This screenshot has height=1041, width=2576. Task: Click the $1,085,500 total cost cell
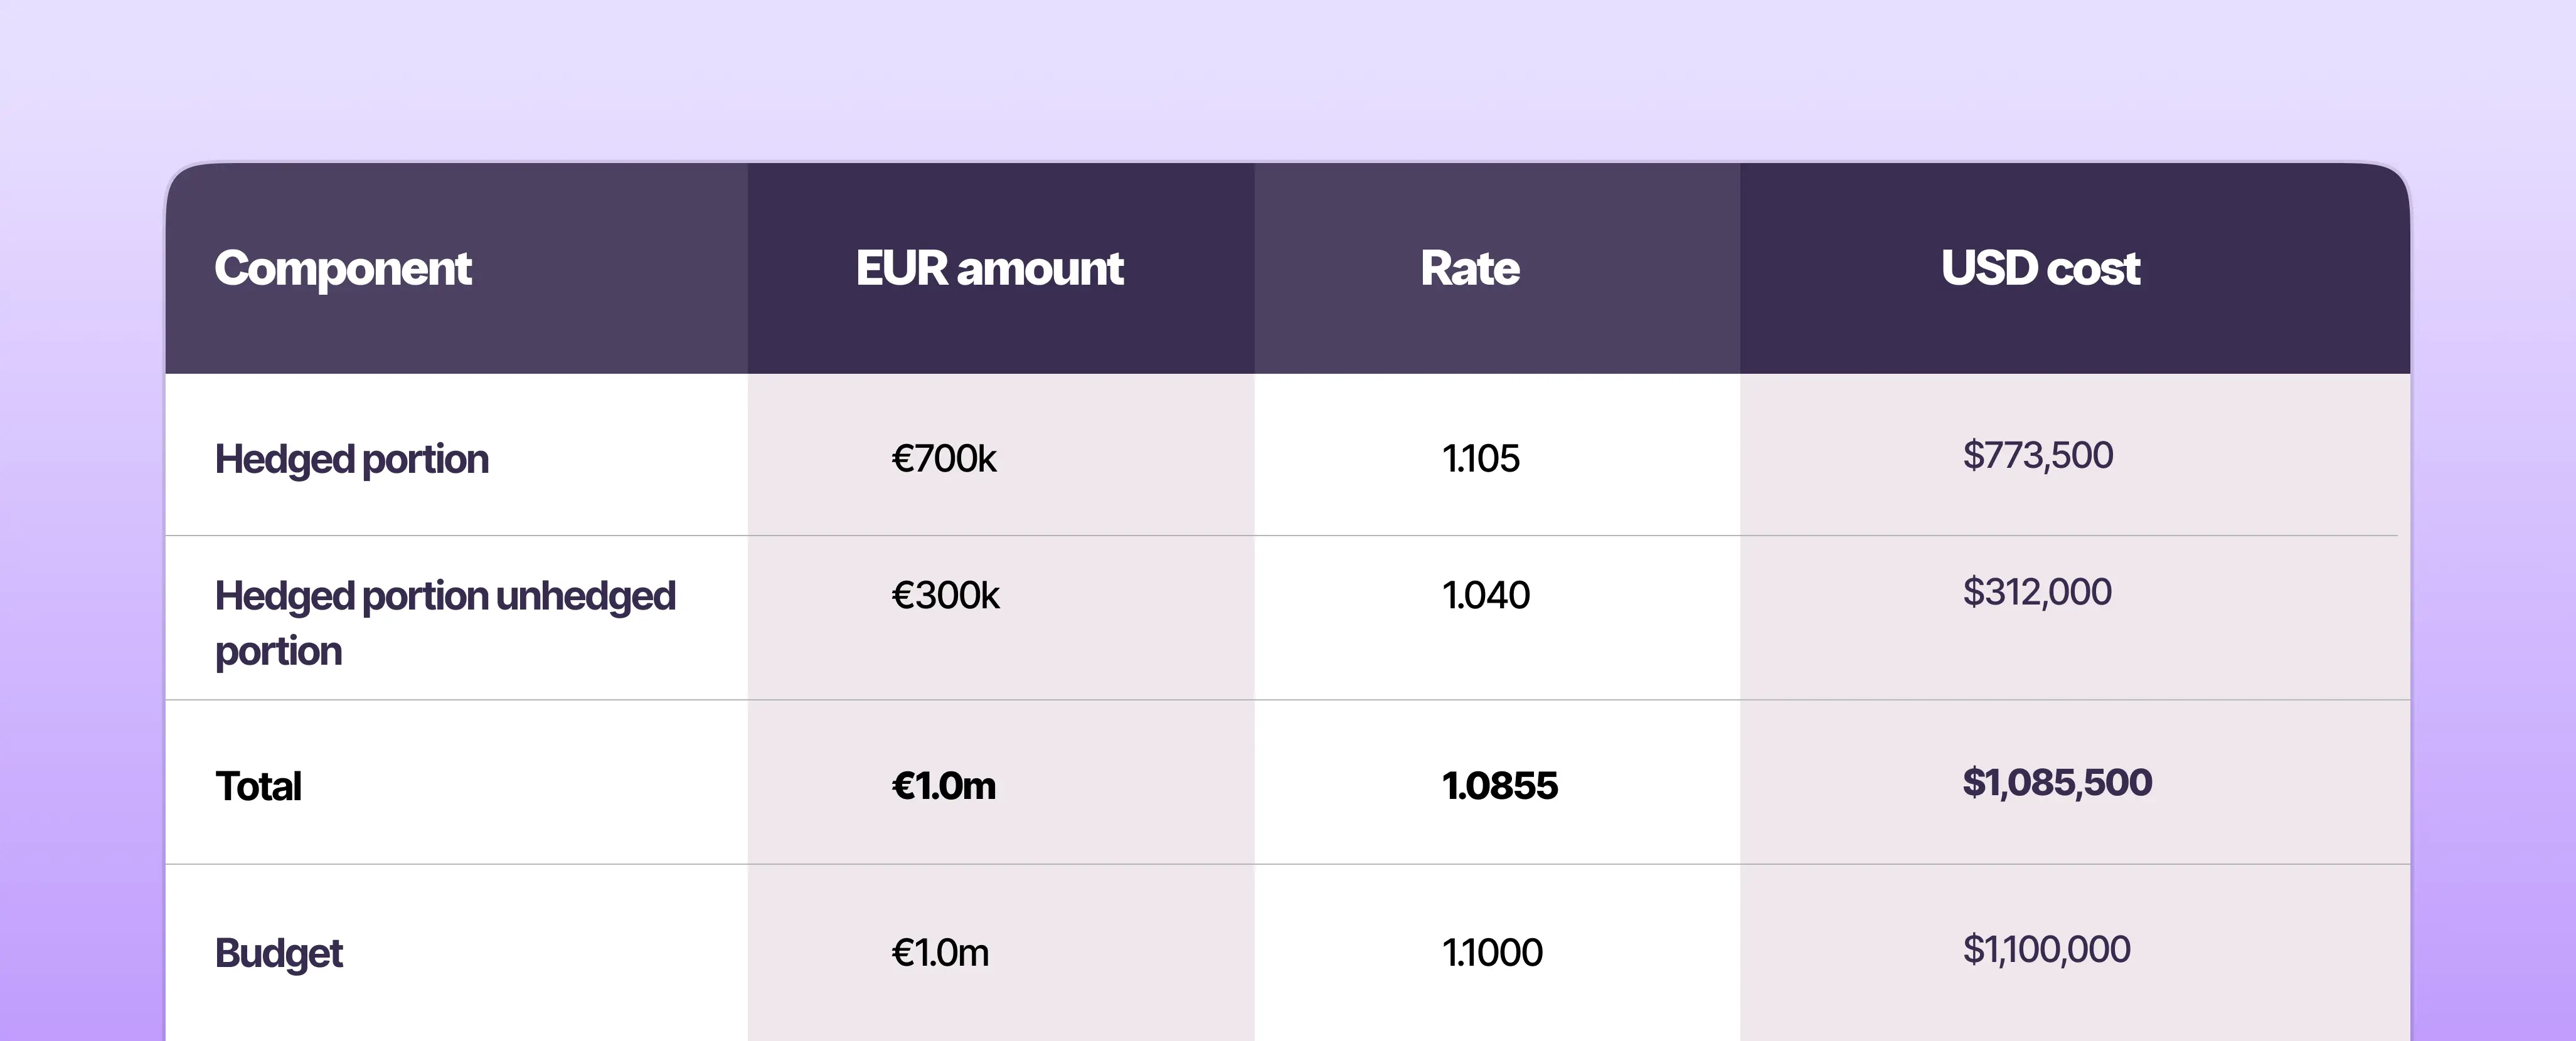click(2057, 782)
